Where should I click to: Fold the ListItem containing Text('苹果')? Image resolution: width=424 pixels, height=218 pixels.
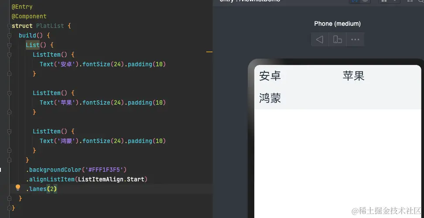coord(9,93)
